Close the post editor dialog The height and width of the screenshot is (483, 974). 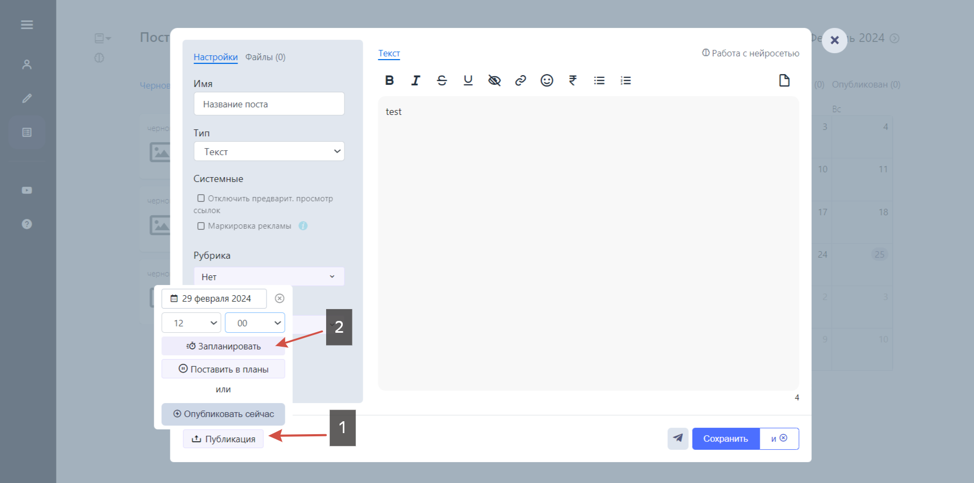[x=834, y=40]
